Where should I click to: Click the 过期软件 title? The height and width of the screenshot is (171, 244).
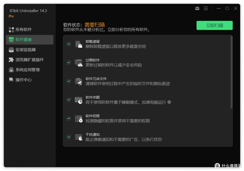click(x=92, y=60)
